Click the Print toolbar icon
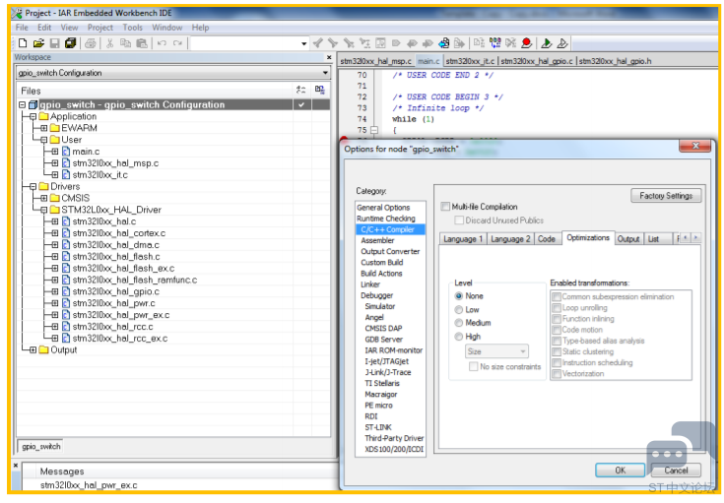724x503 pixels. 91,43
